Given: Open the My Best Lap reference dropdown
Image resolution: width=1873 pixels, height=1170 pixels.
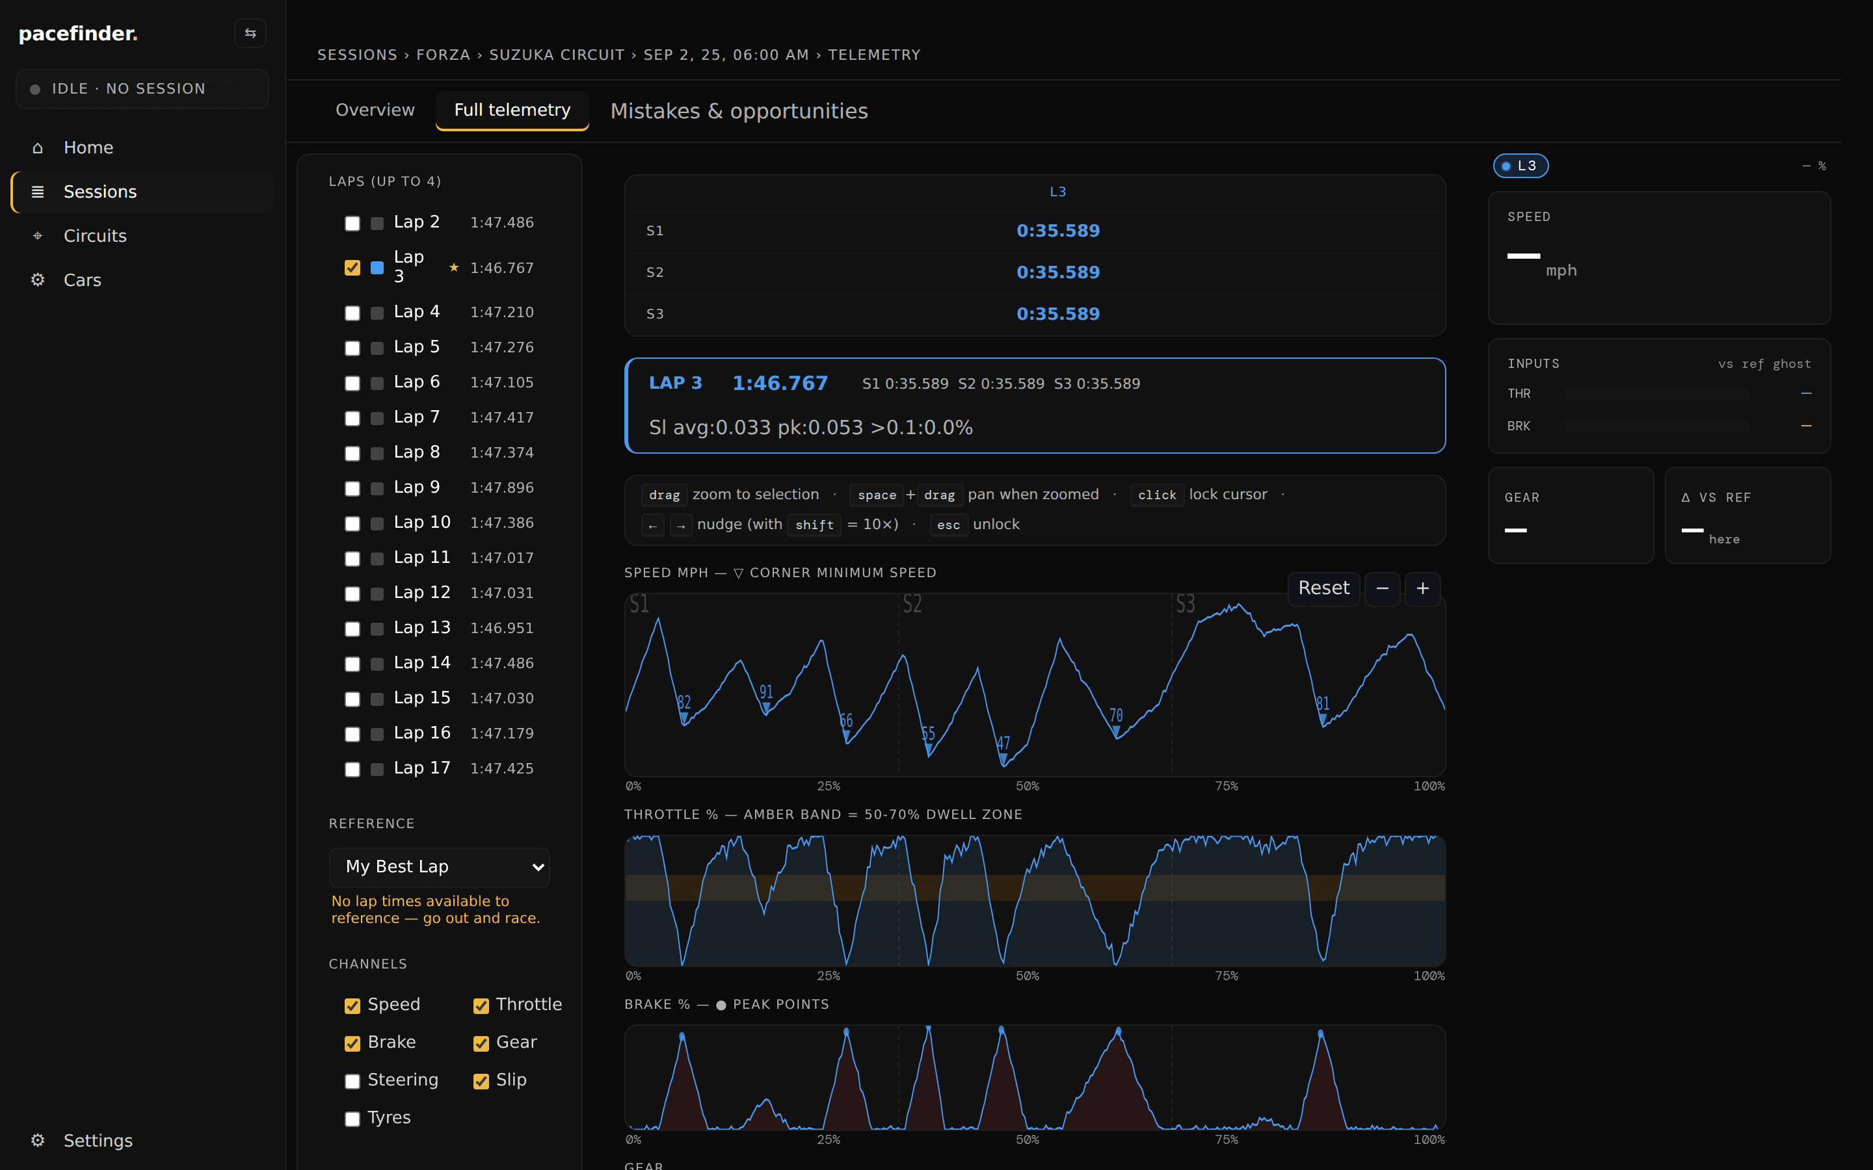Looking at the screenshot, I should pos(440,866).
